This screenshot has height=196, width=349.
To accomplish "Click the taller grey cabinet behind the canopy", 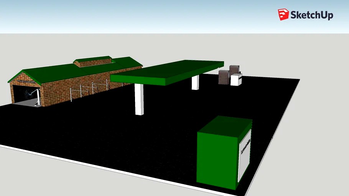I will (234, 70).
